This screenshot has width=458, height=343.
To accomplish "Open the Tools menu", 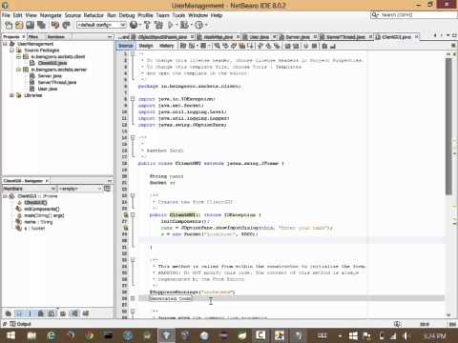I will coord(178,15).
